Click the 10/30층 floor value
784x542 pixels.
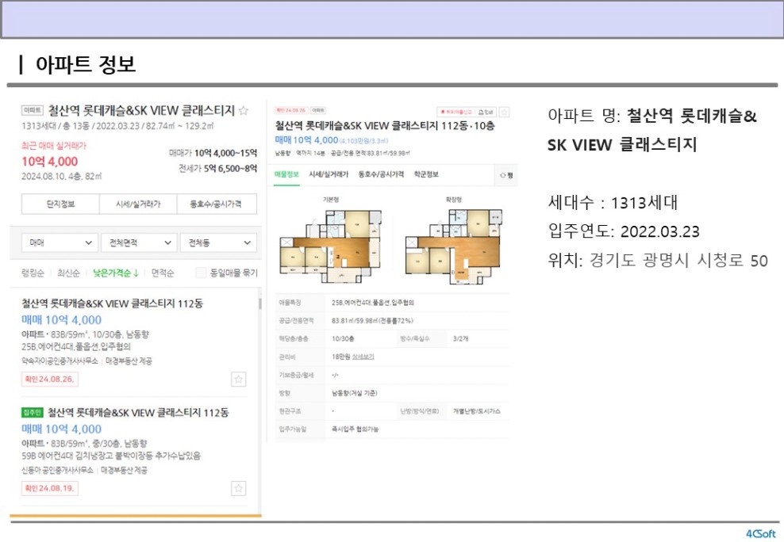click(x=343, y=339)
